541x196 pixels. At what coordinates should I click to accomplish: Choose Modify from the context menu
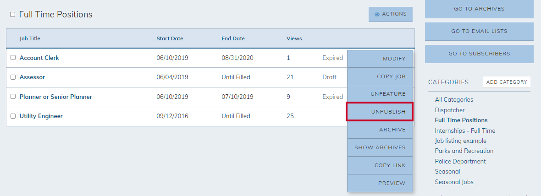(380, 59)
